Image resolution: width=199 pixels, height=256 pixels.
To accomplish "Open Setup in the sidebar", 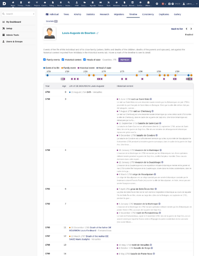I will pos(9,28).
